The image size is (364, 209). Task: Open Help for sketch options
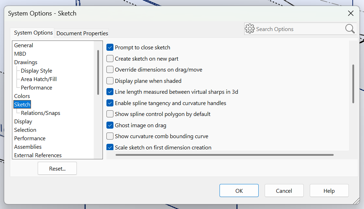[329, 191]
